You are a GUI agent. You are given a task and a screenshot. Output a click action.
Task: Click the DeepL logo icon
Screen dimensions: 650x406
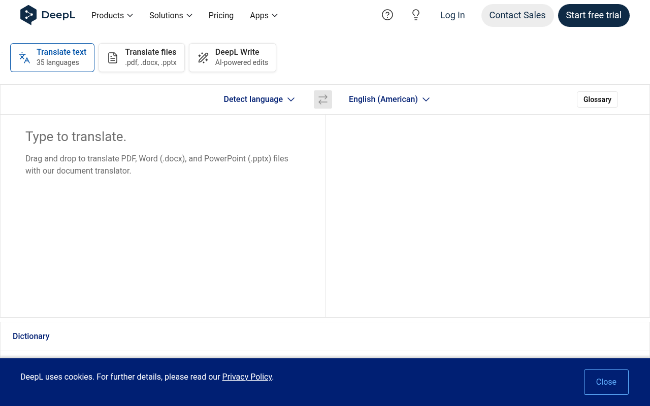28,15
